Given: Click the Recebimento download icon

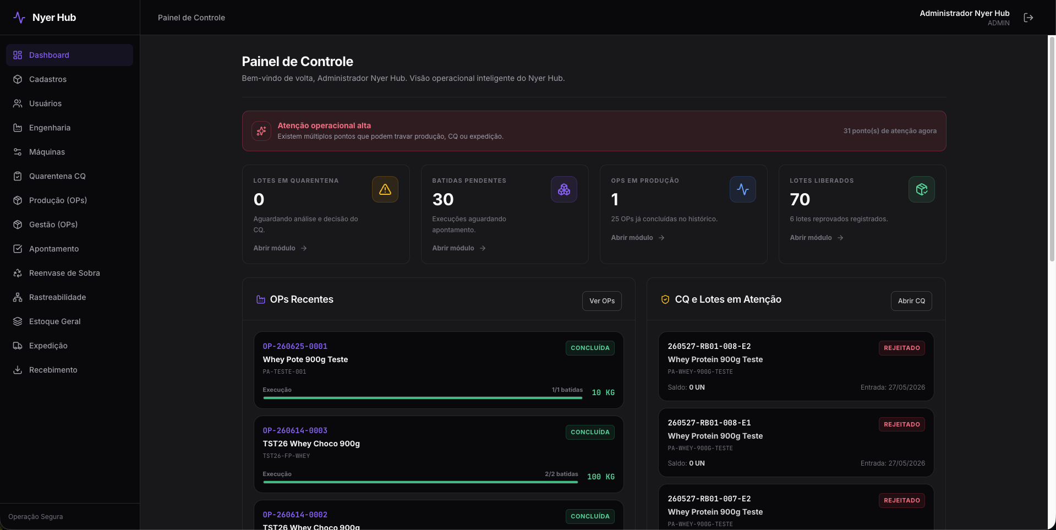Looking at the screenshot, I should (18, 370).
